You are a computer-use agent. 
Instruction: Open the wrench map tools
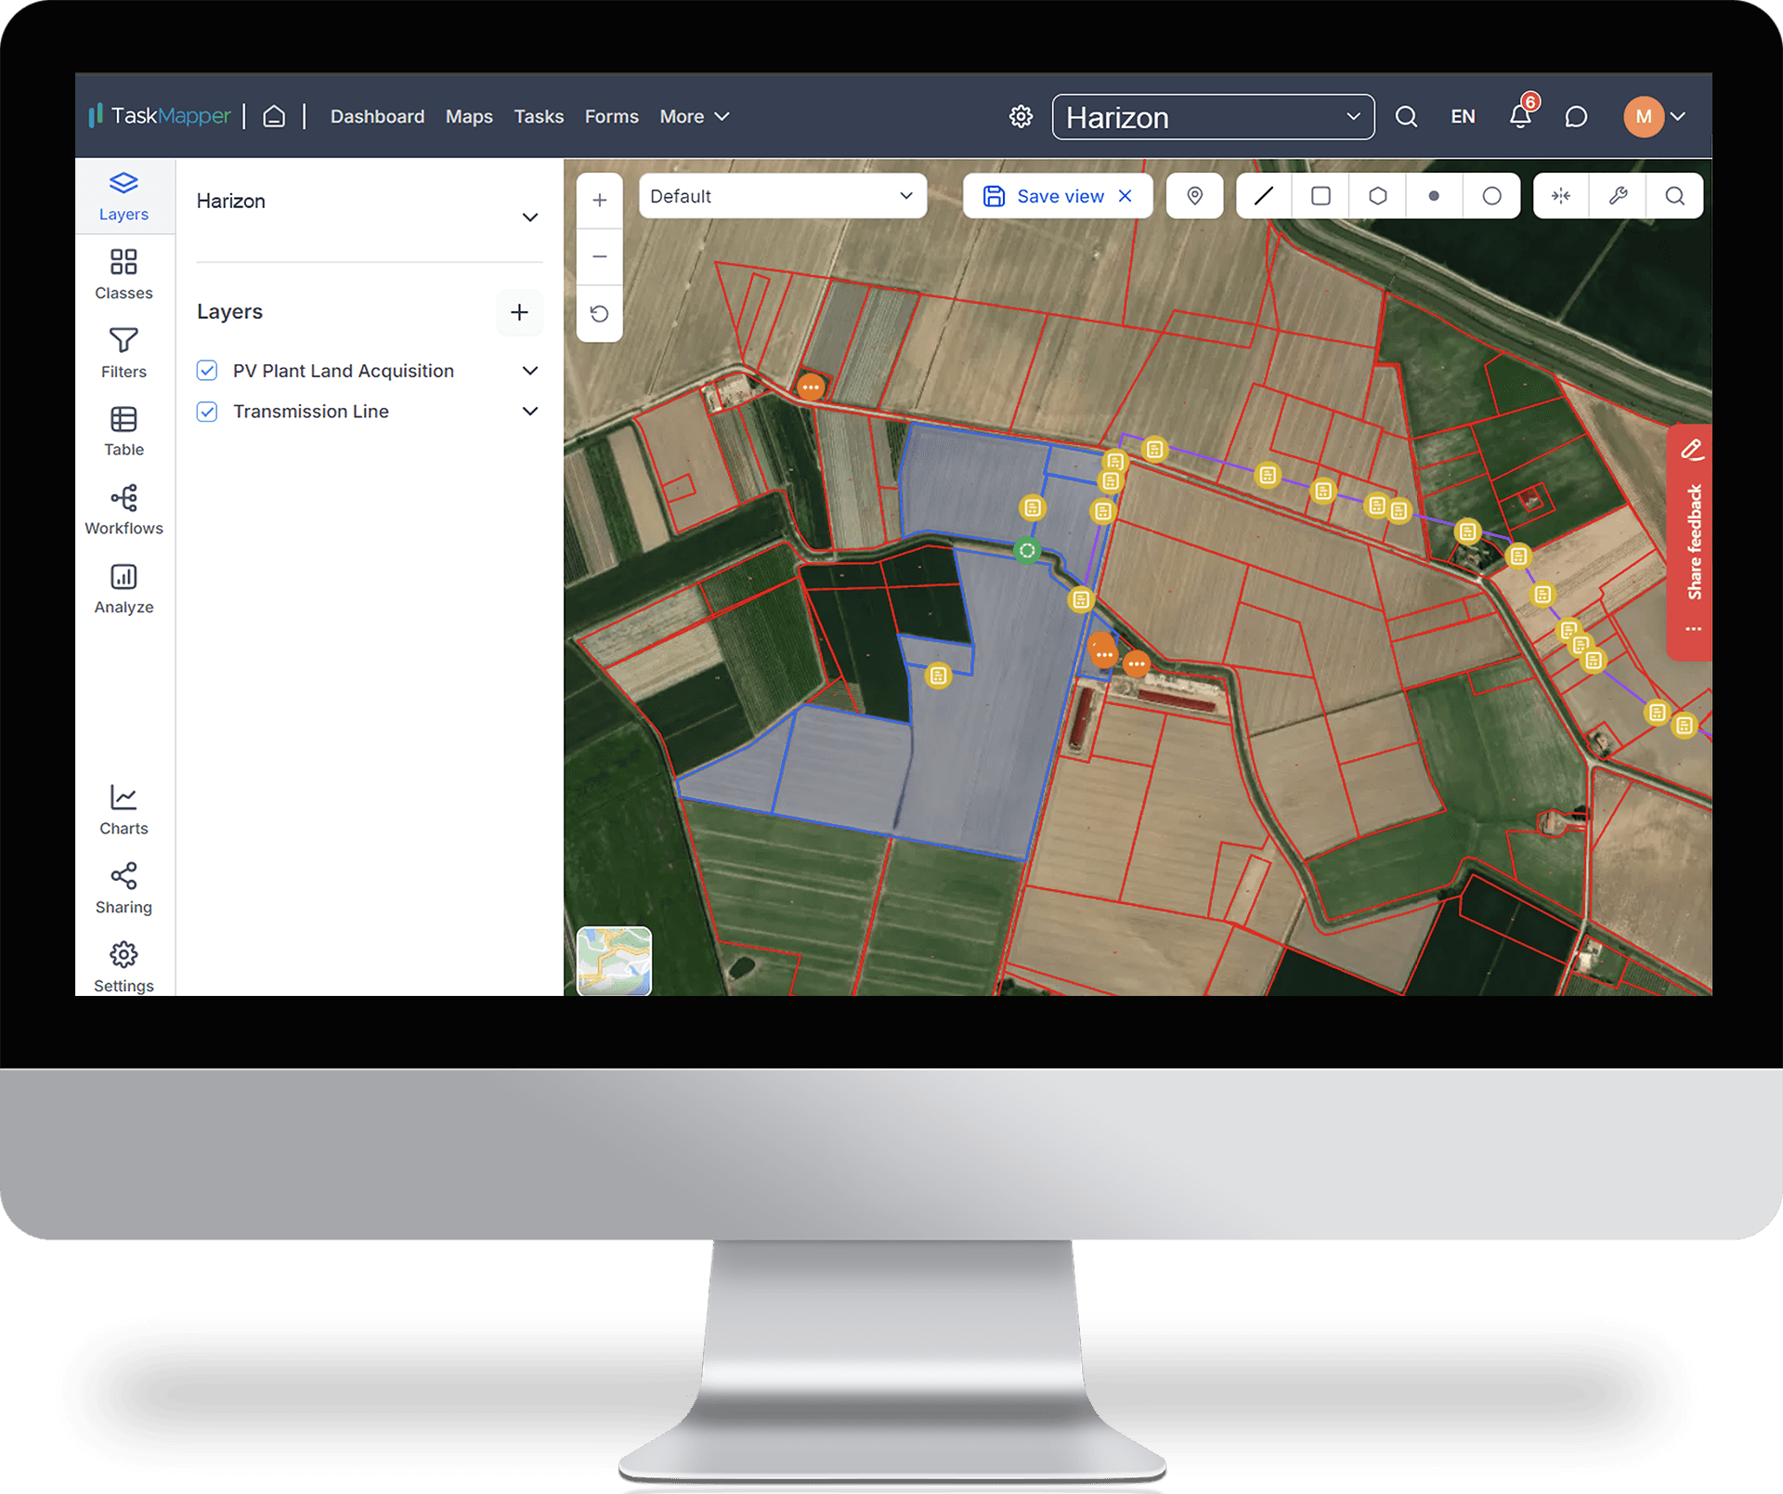[1618, 196]
